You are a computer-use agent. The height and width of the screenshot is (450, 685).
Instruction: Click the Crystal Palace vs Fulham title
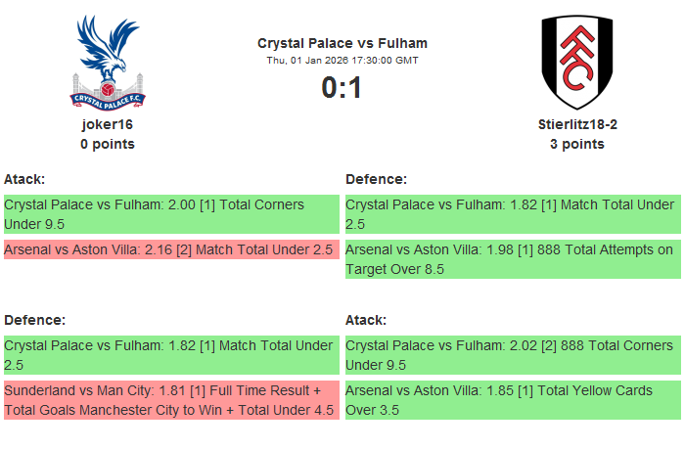[342, 43]
